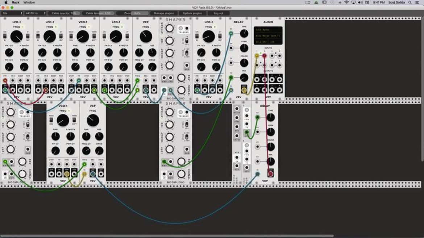Open Notification Center in menu bar
This screenshot has height=238, width=424.
click(417, 3)
